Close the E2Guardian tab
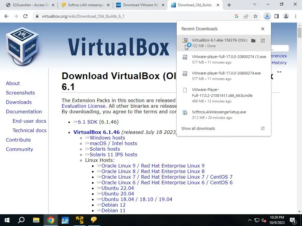The height and width of the screenshot is (226, 302). 53,5
